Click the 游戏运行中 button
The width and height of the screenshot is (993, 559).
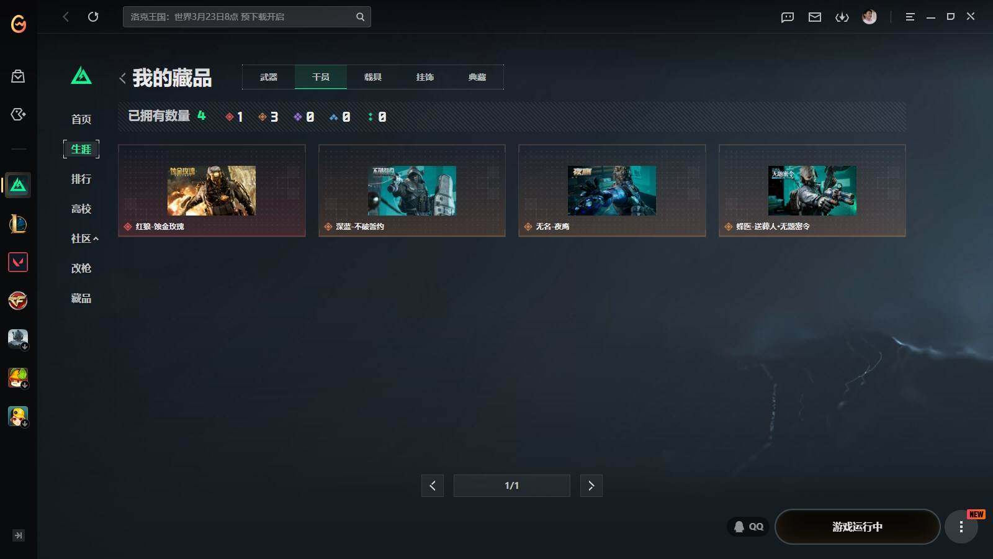[x=858, y=527]
